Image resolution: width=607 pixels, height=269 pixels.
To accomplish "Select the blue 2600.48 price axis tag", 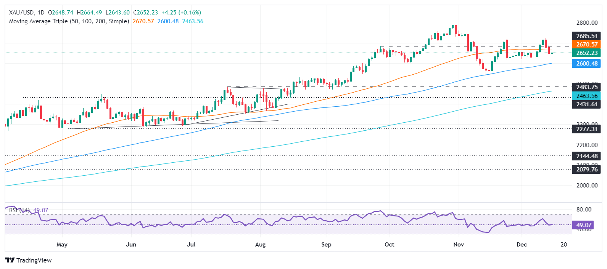I will 586,64.
